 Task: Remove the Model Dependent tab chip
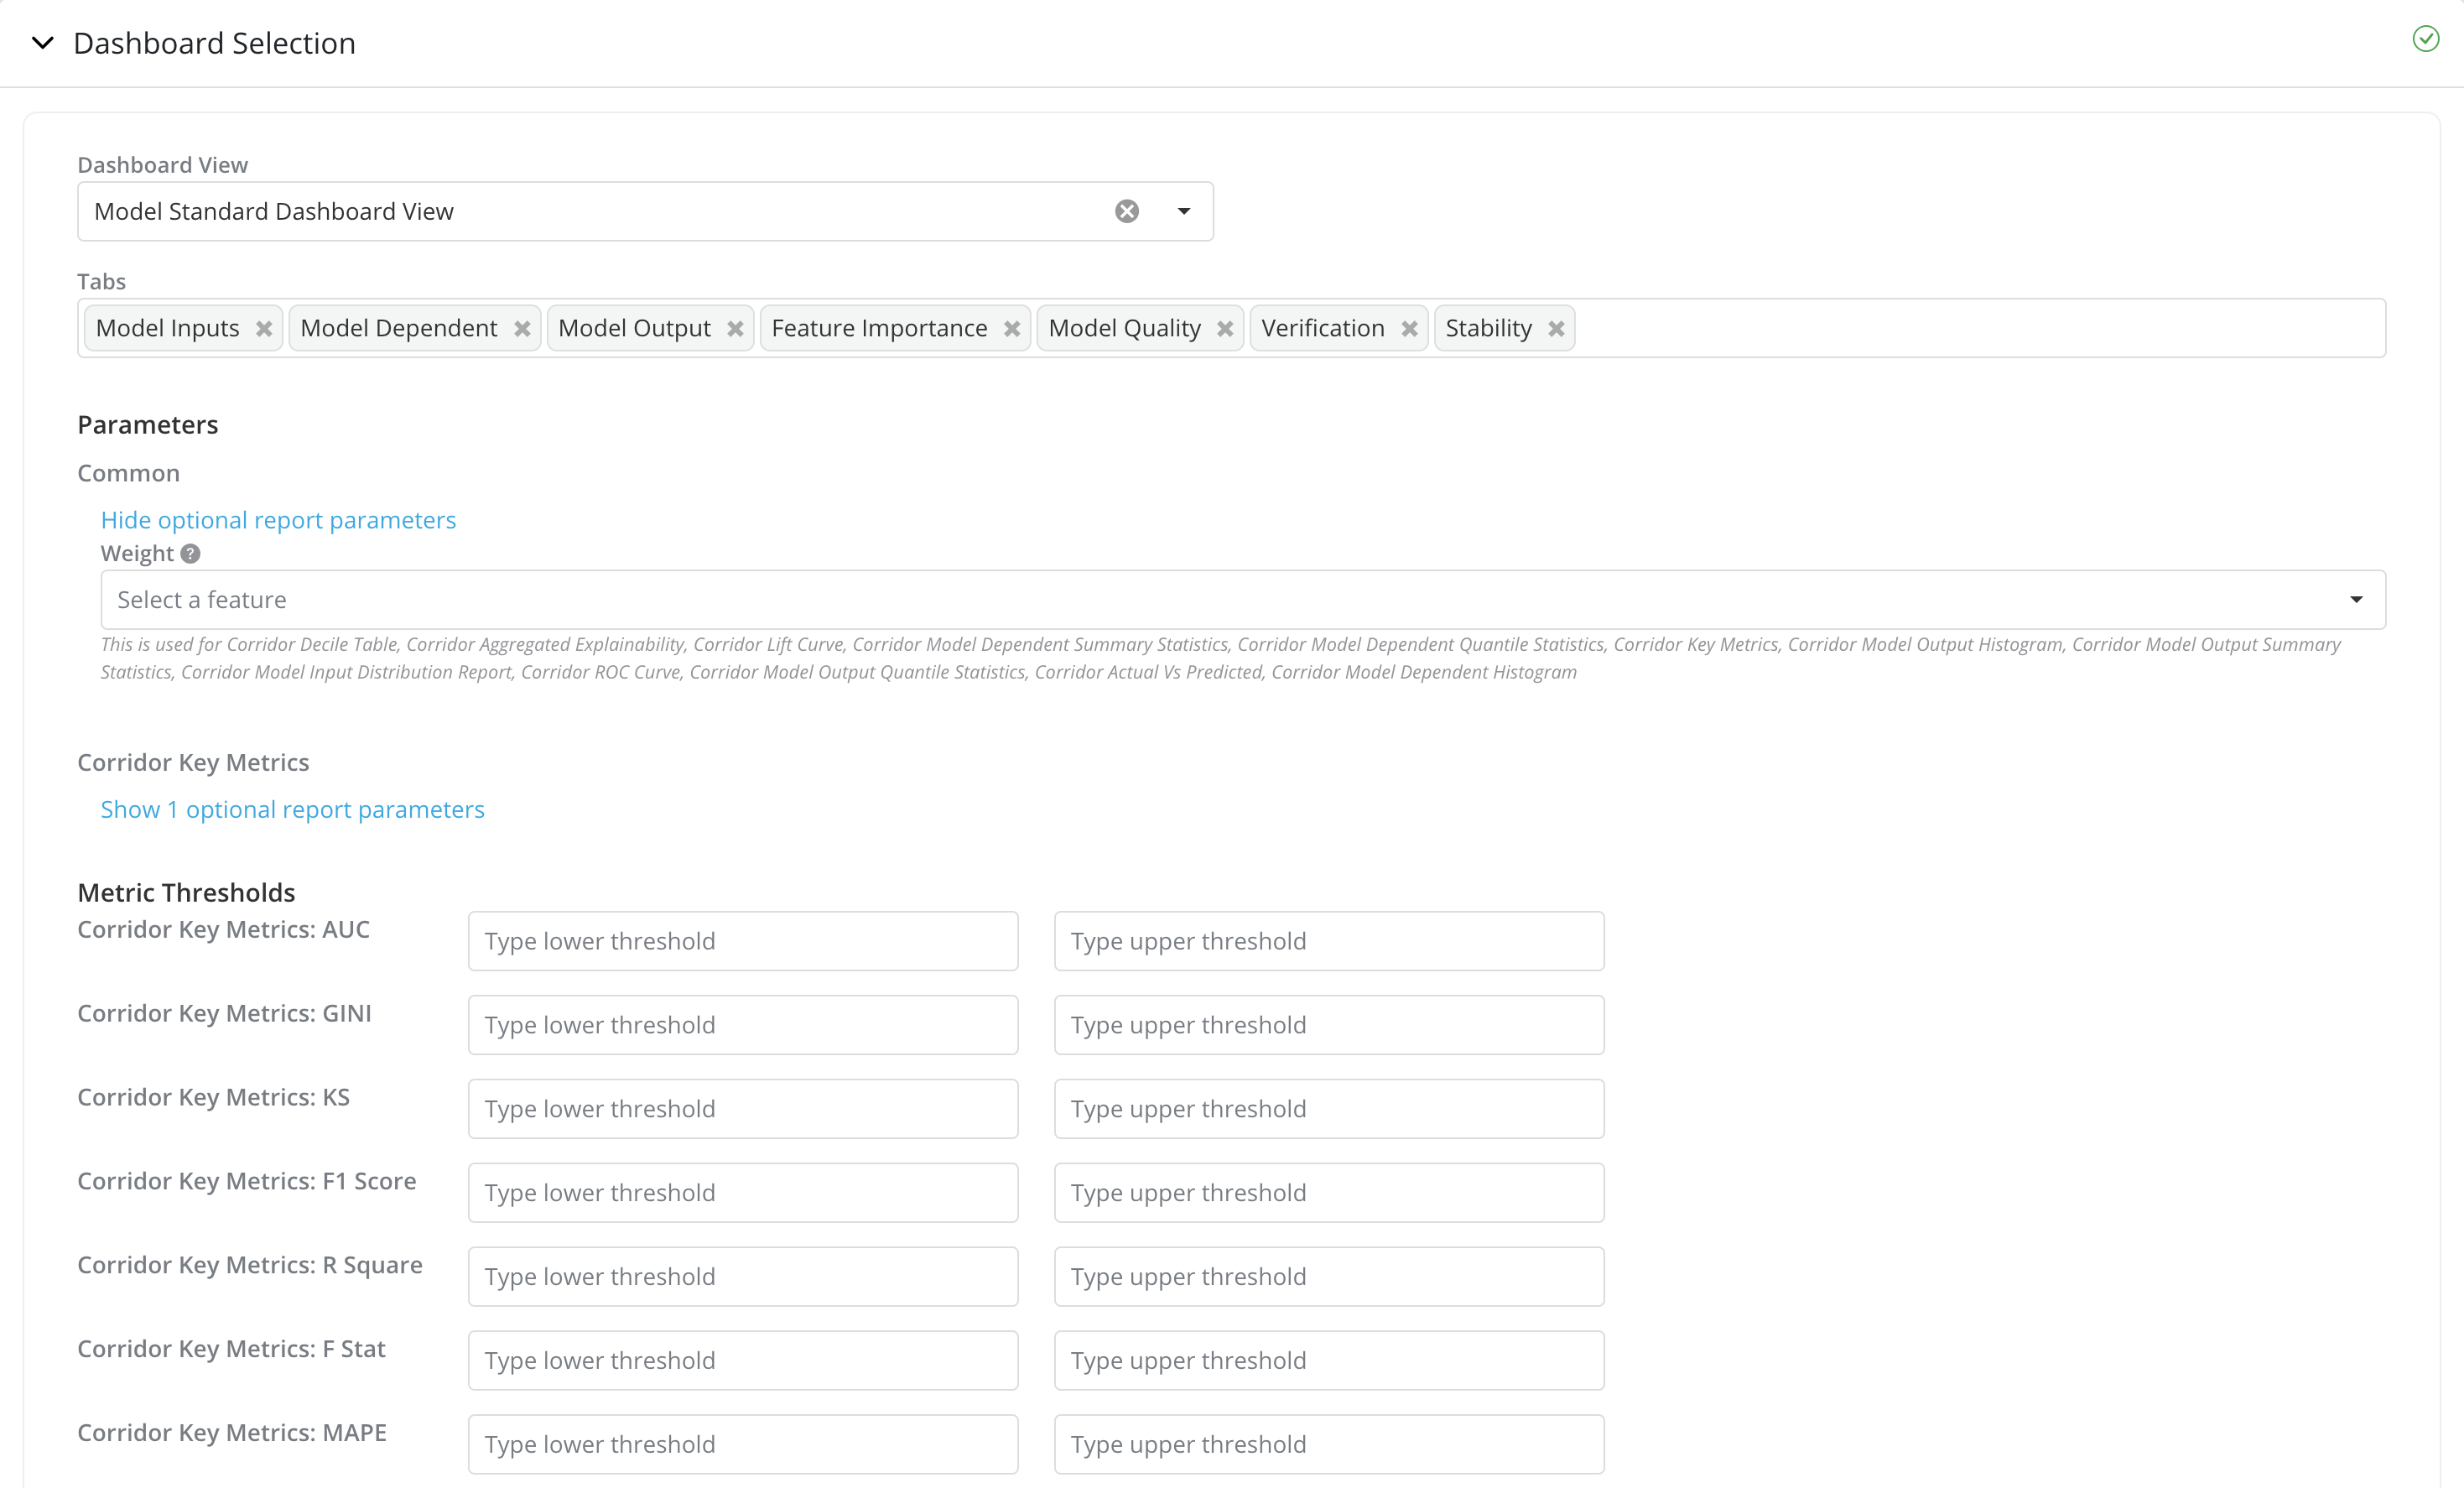522,329
